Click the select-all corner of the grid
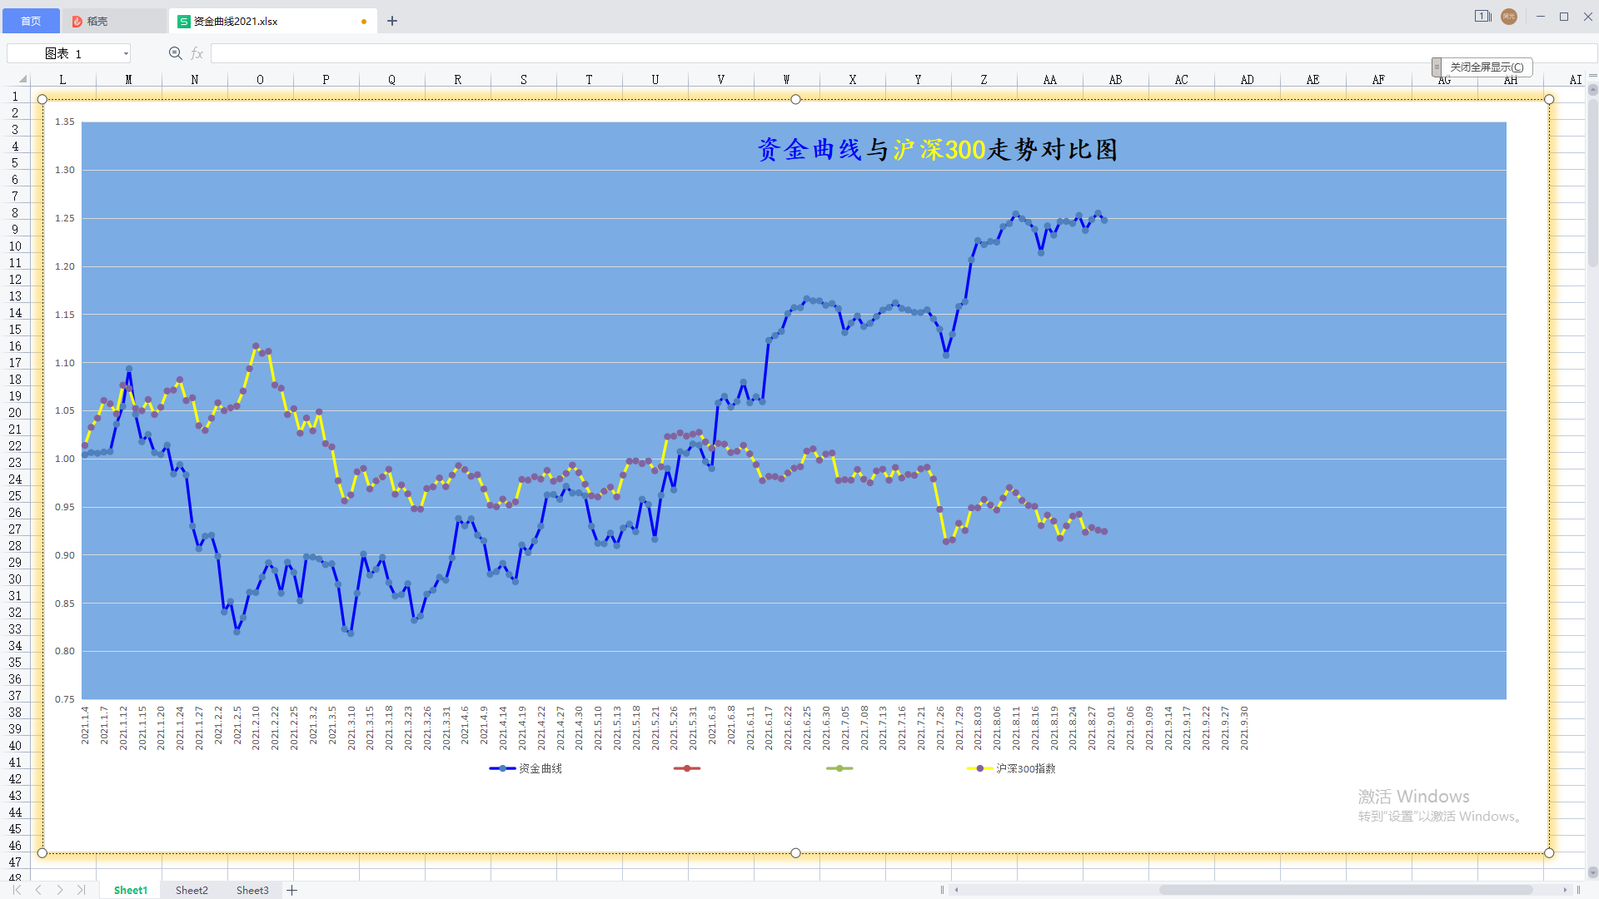The image size is (1599, 899). [x=22, y=79]
